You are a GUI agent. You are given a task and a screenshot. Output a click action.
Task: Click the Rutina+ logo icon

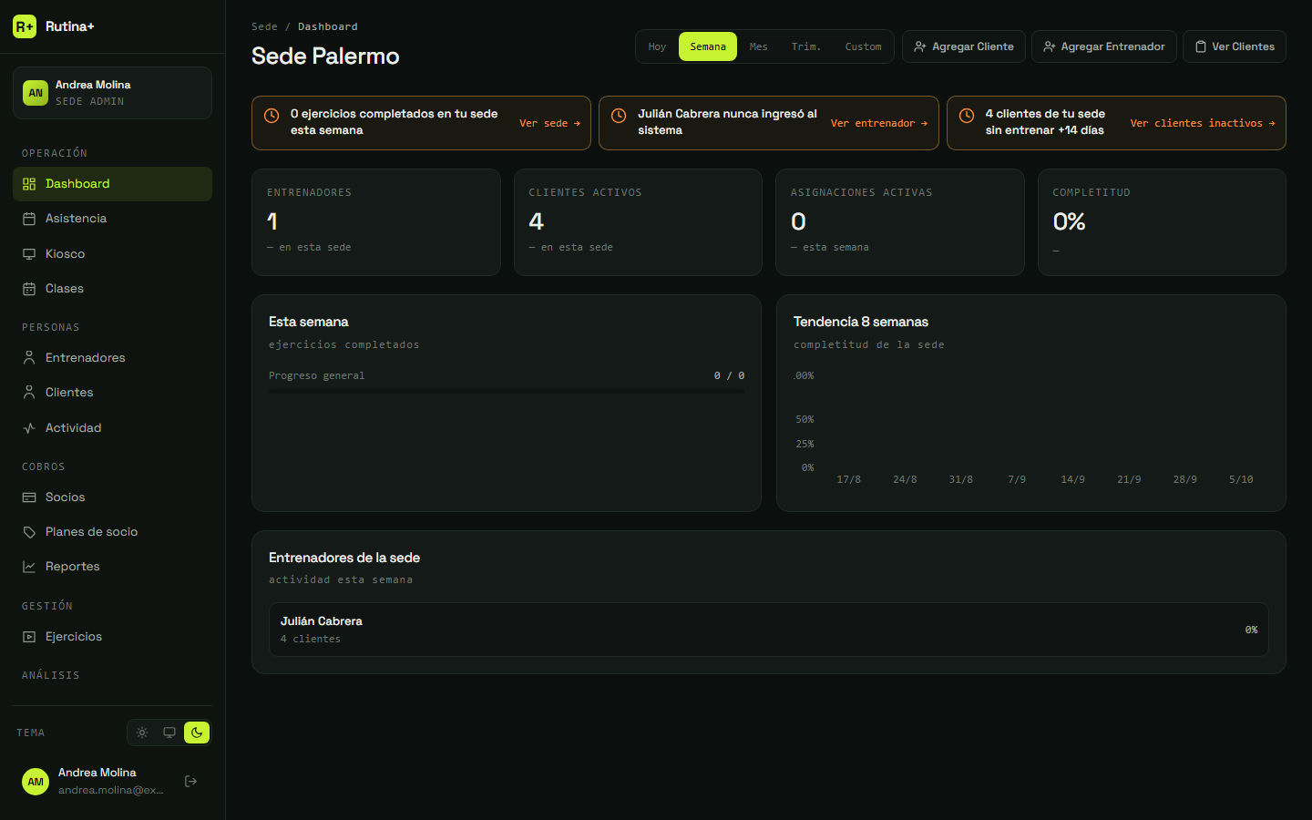[x=25, y=26]
